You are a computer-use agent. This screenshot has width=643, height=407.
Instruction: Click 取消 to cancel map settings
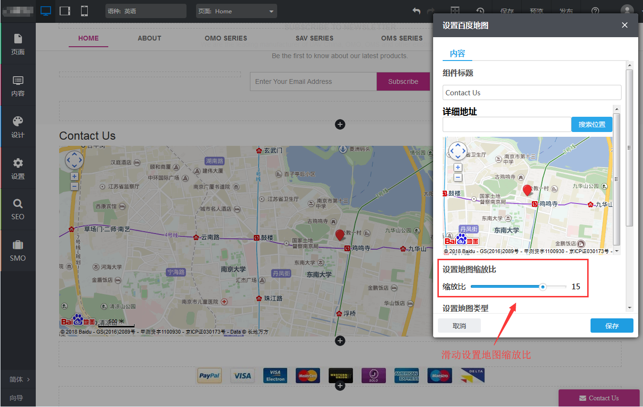(x=459, y=326)
